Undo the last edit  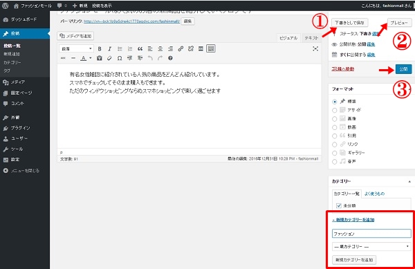[x=150, y=58]
